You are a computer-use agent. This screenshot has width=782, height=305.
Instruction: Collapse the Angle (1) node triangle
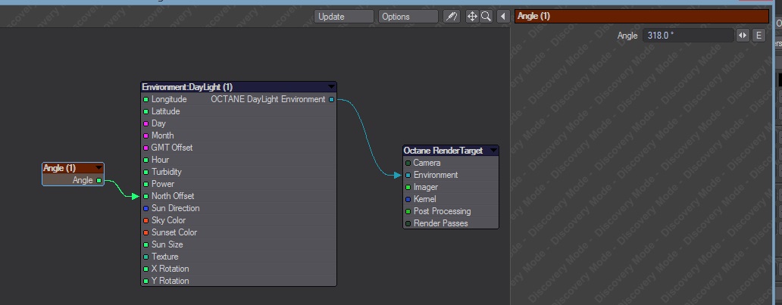pos(99,168)
